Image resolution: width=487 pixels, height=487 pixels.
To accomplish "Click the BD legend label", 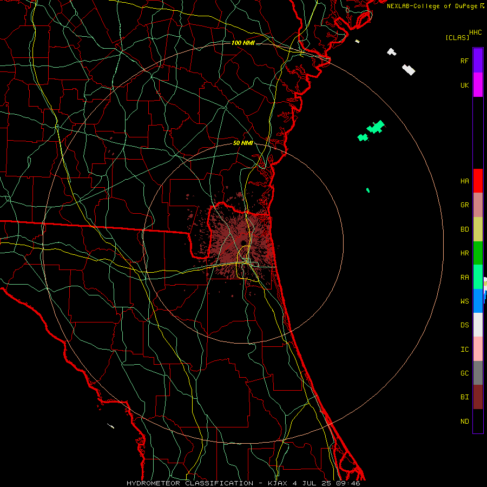I will click(464, 229).
